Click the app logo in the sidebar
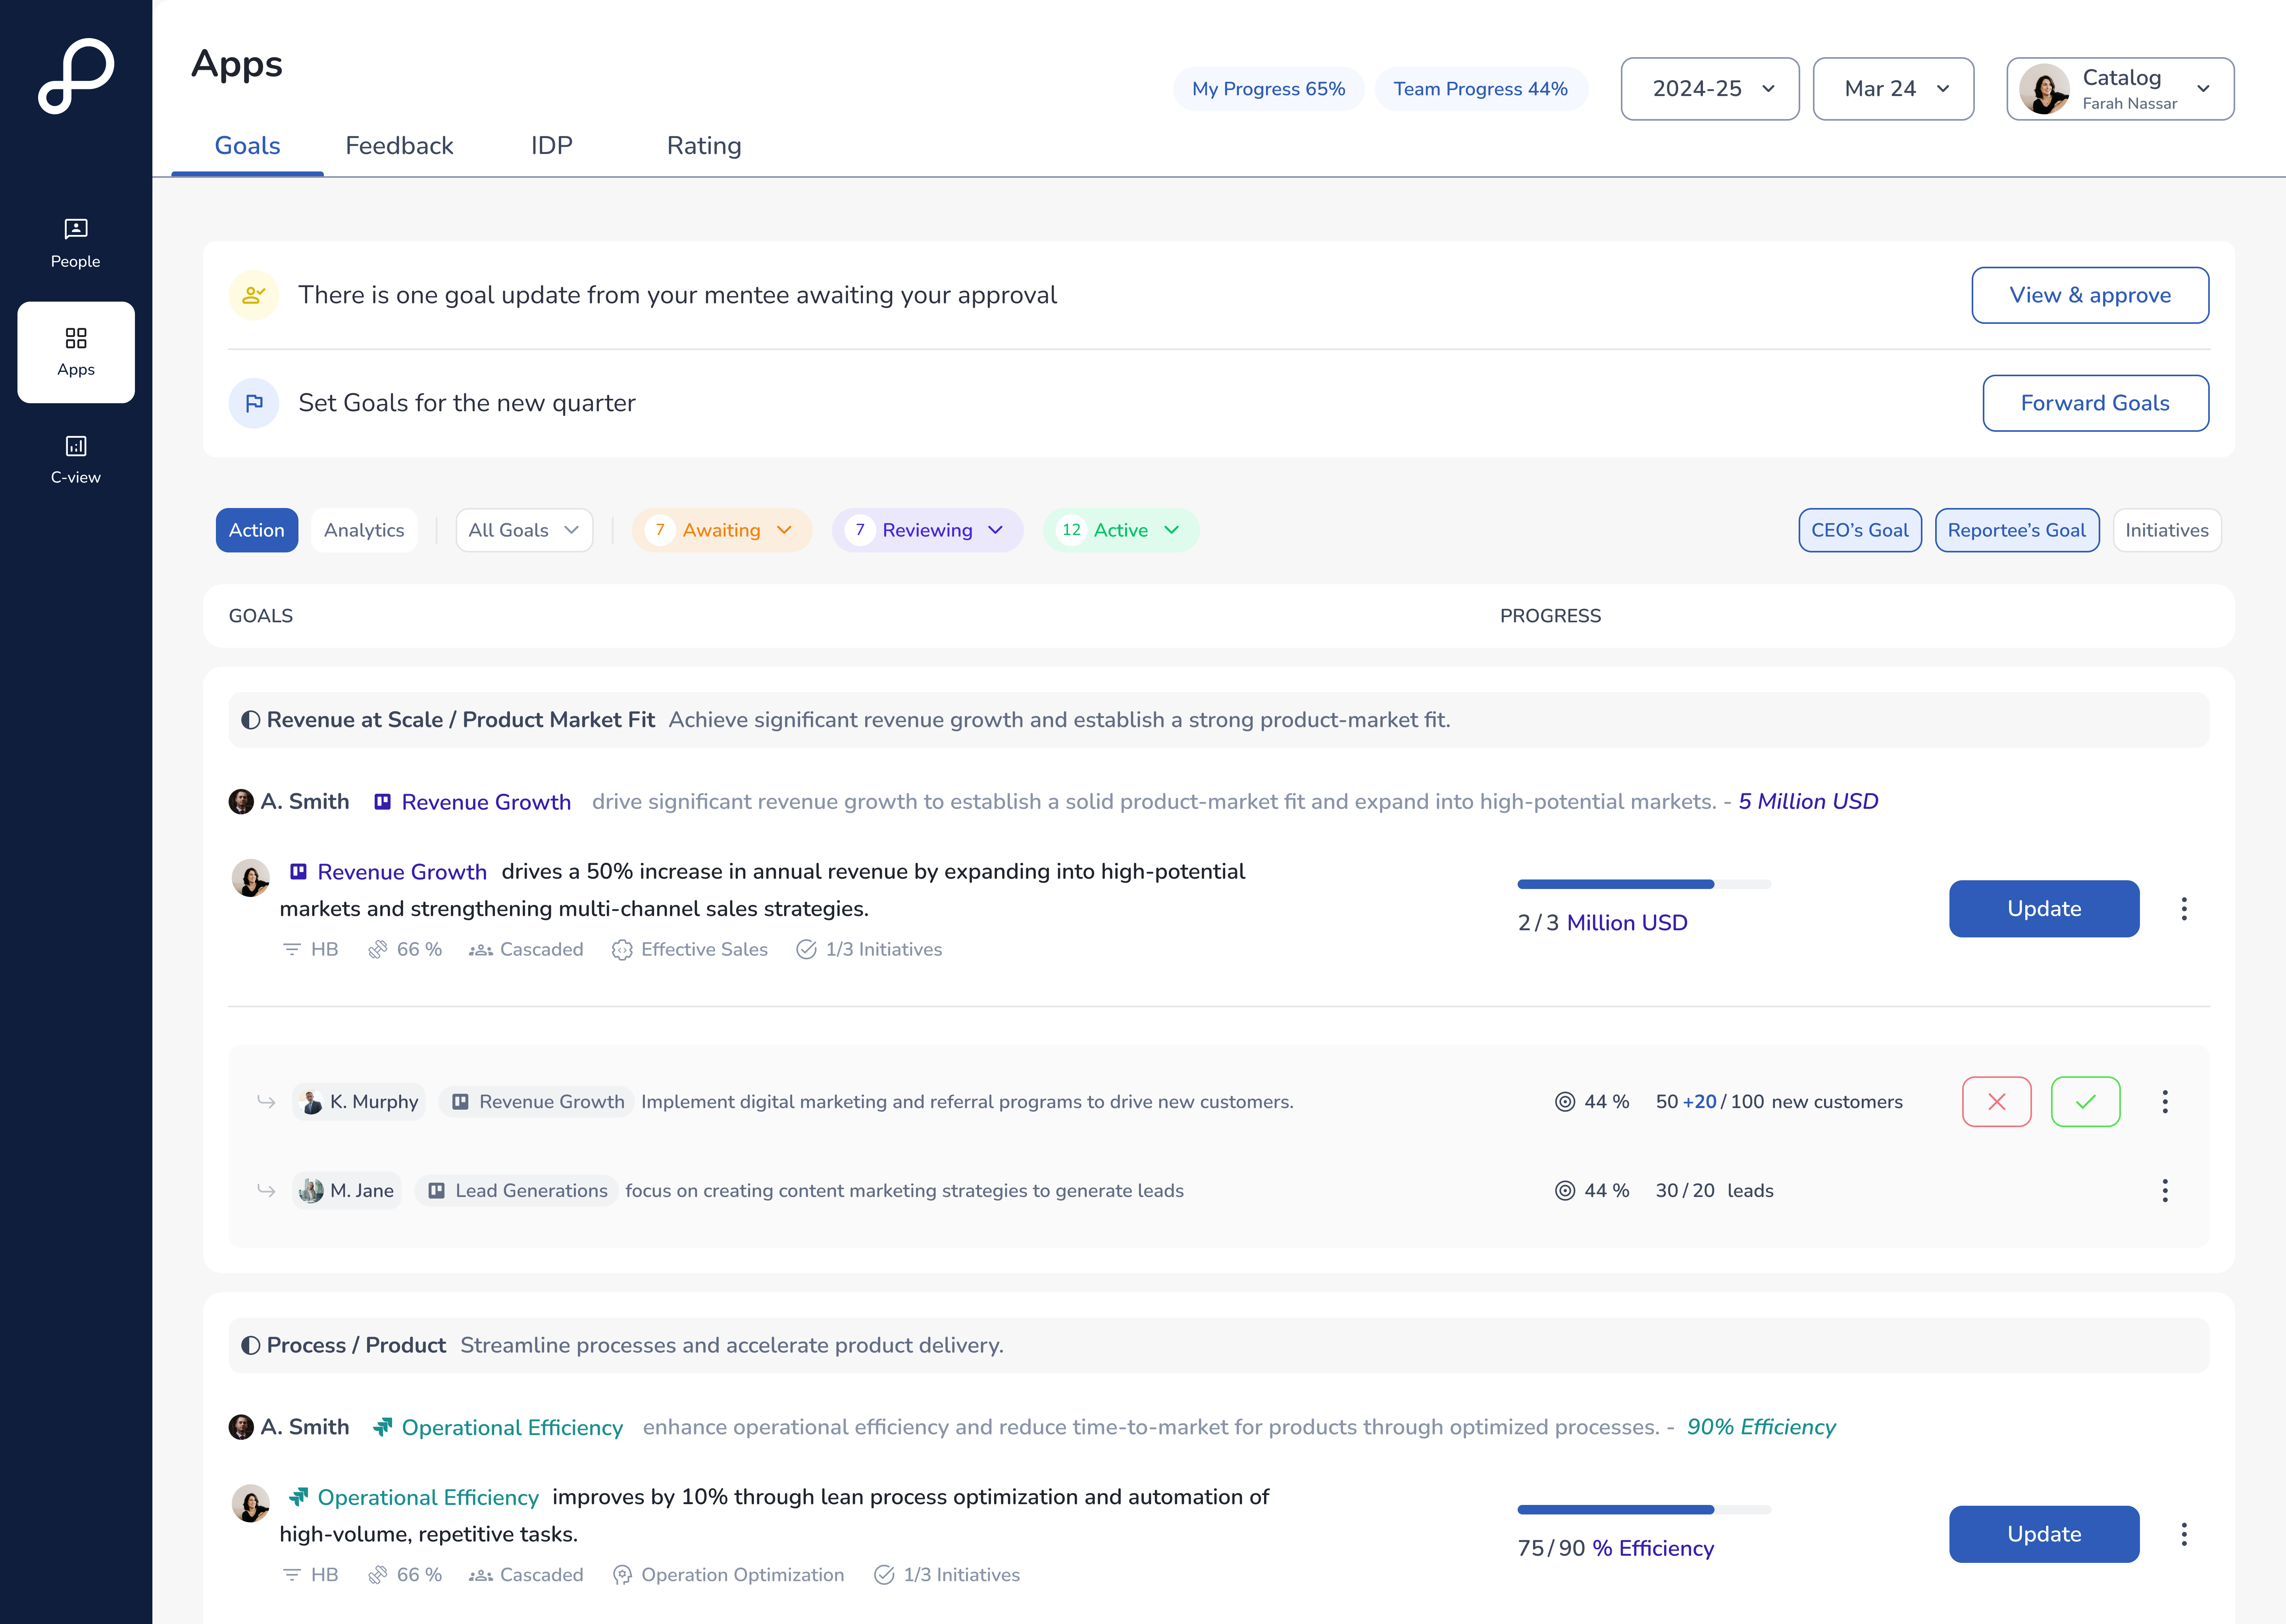Screen dimensions: 2286x1624 [76, 75]
